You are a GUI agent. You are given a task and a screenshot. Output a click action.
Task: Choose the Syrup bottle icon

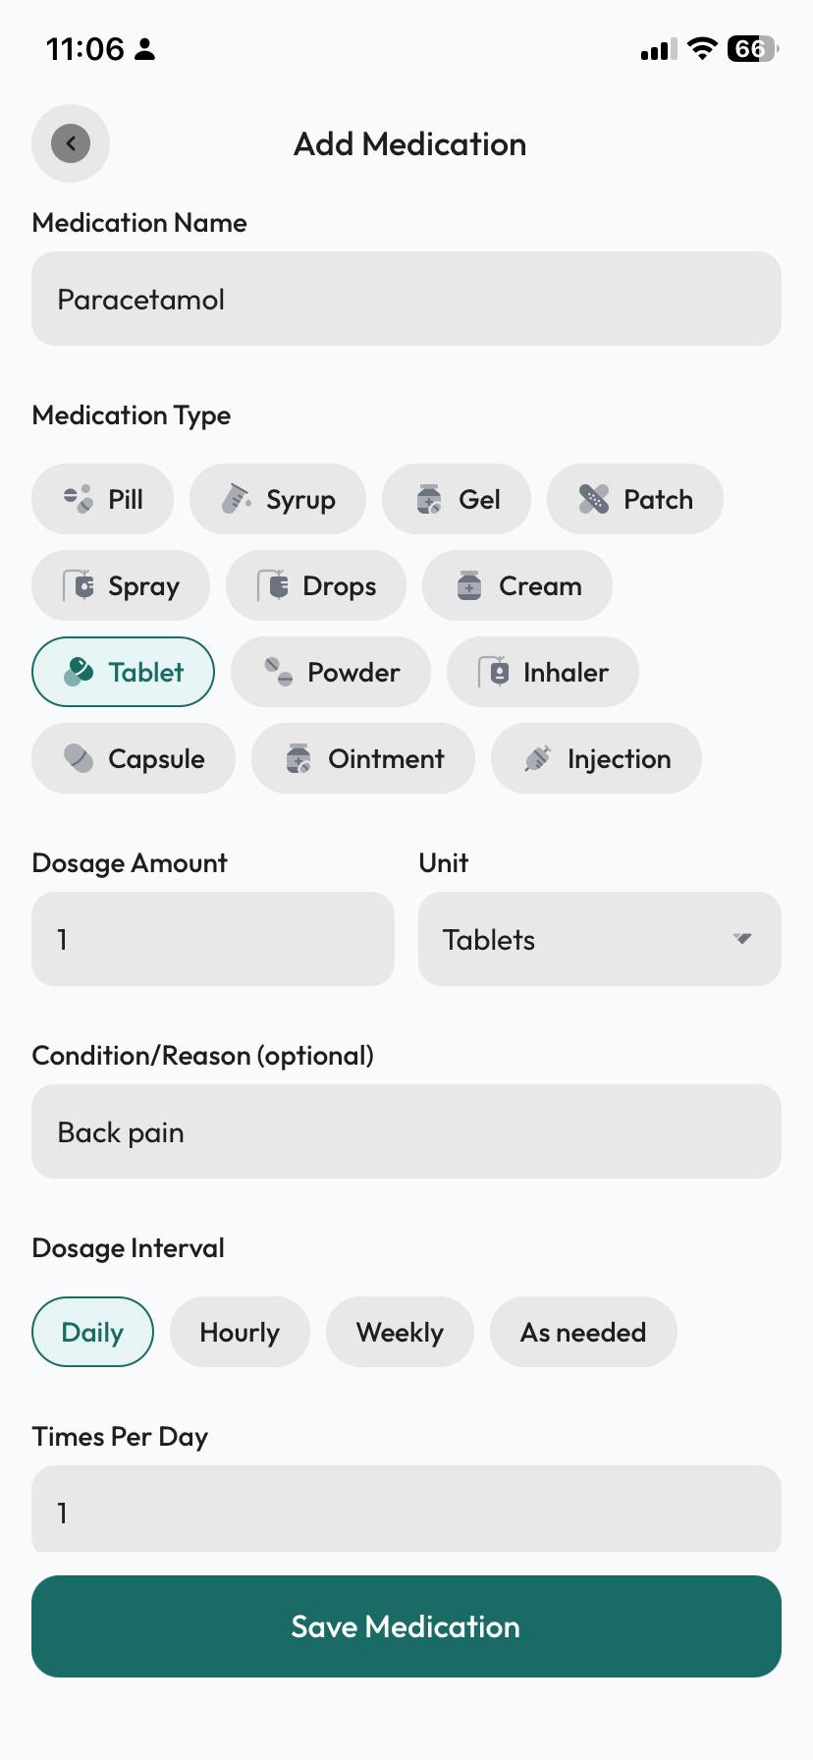tap(236, 499)
